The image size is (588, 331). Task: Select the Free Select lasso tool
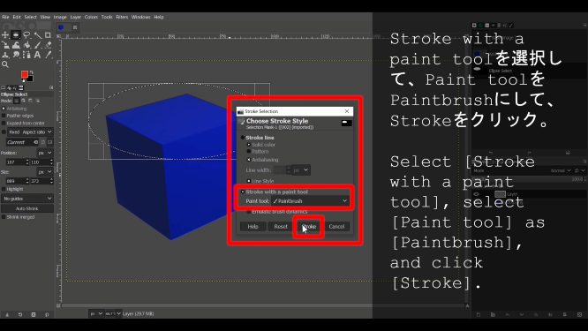click(26, 35)
